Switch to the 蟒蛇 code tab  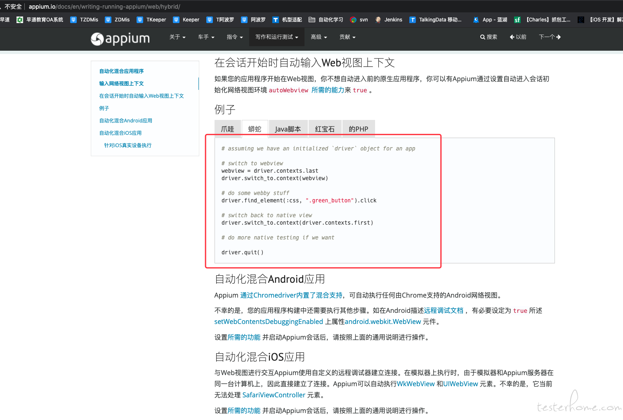(x=255, y=129)
